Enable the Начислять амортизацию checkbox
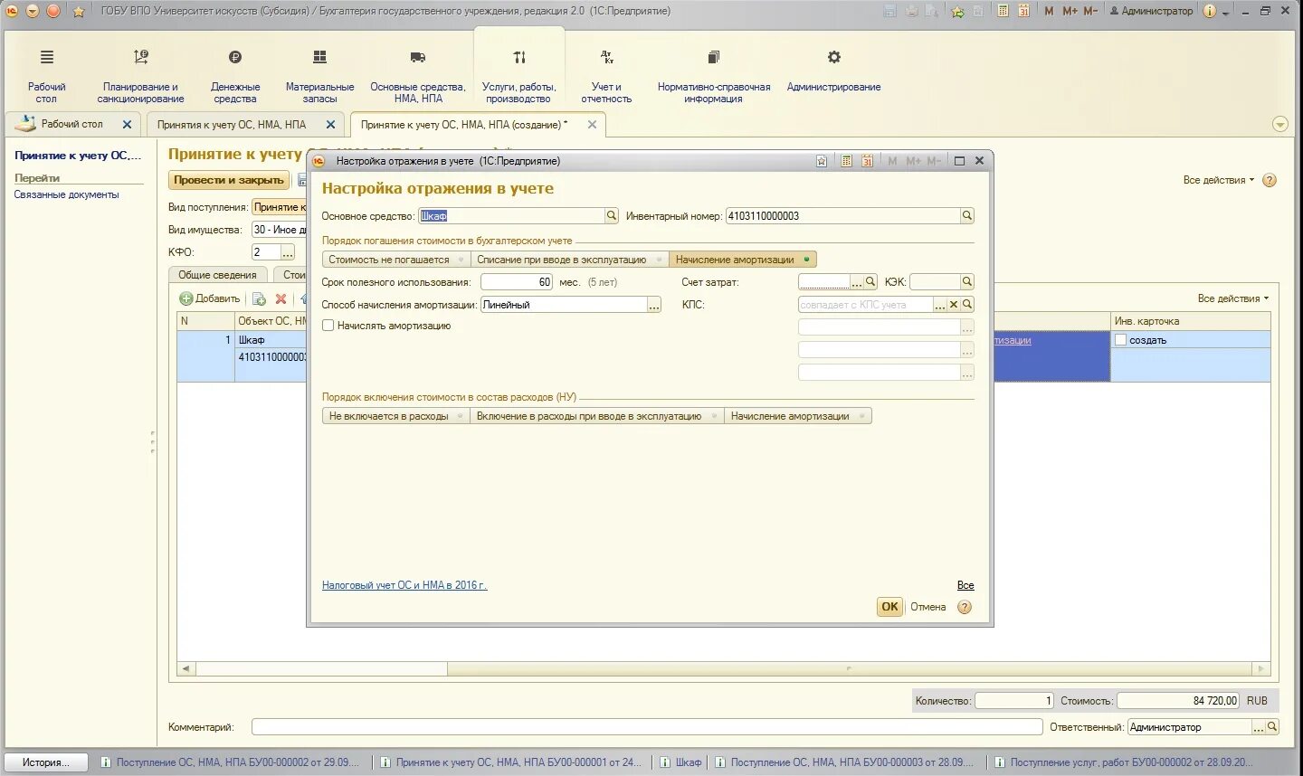The width and height of the screenshot is (1303, 776). pyautogui.click(x=328, y=326)
